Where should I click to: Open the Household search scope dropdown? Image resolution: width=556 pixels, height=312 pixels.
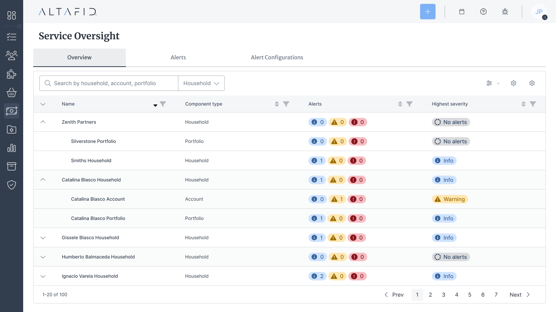click(201, 83)
